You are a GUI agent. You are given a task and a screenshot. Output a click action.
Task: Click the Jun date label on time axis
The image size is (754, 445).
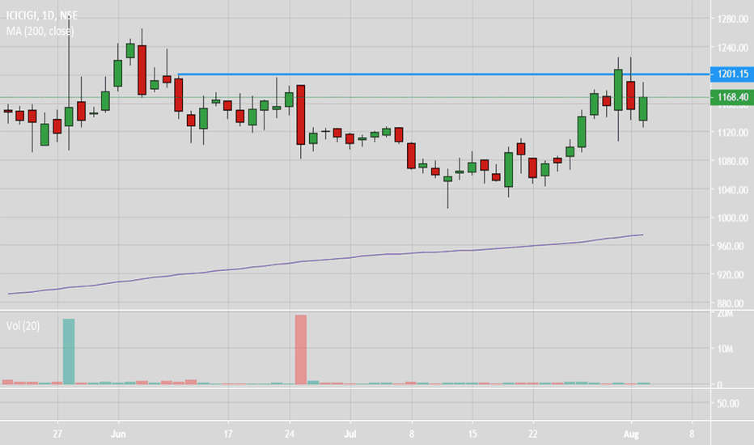pyautogui.click(x=118, y=434)
